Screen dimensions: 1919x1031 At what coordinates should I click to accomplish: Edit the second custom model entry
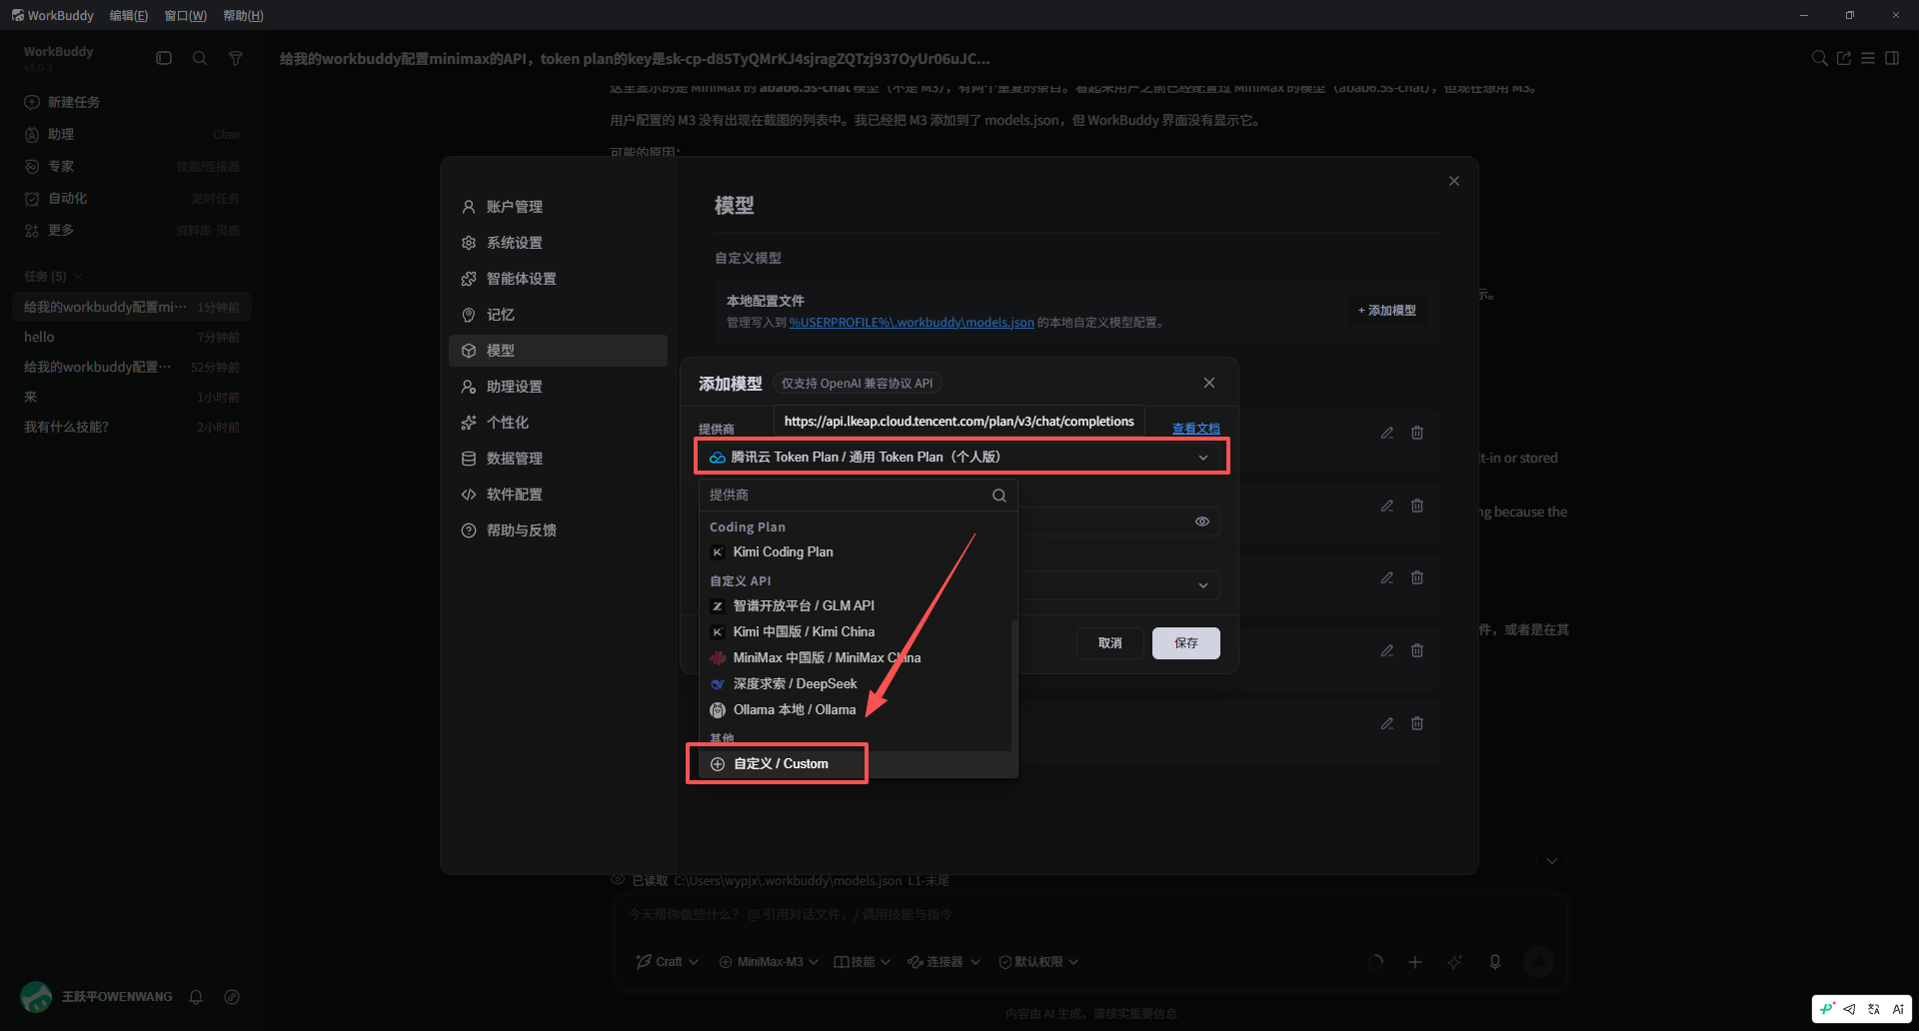click(x=1387, y=506)
